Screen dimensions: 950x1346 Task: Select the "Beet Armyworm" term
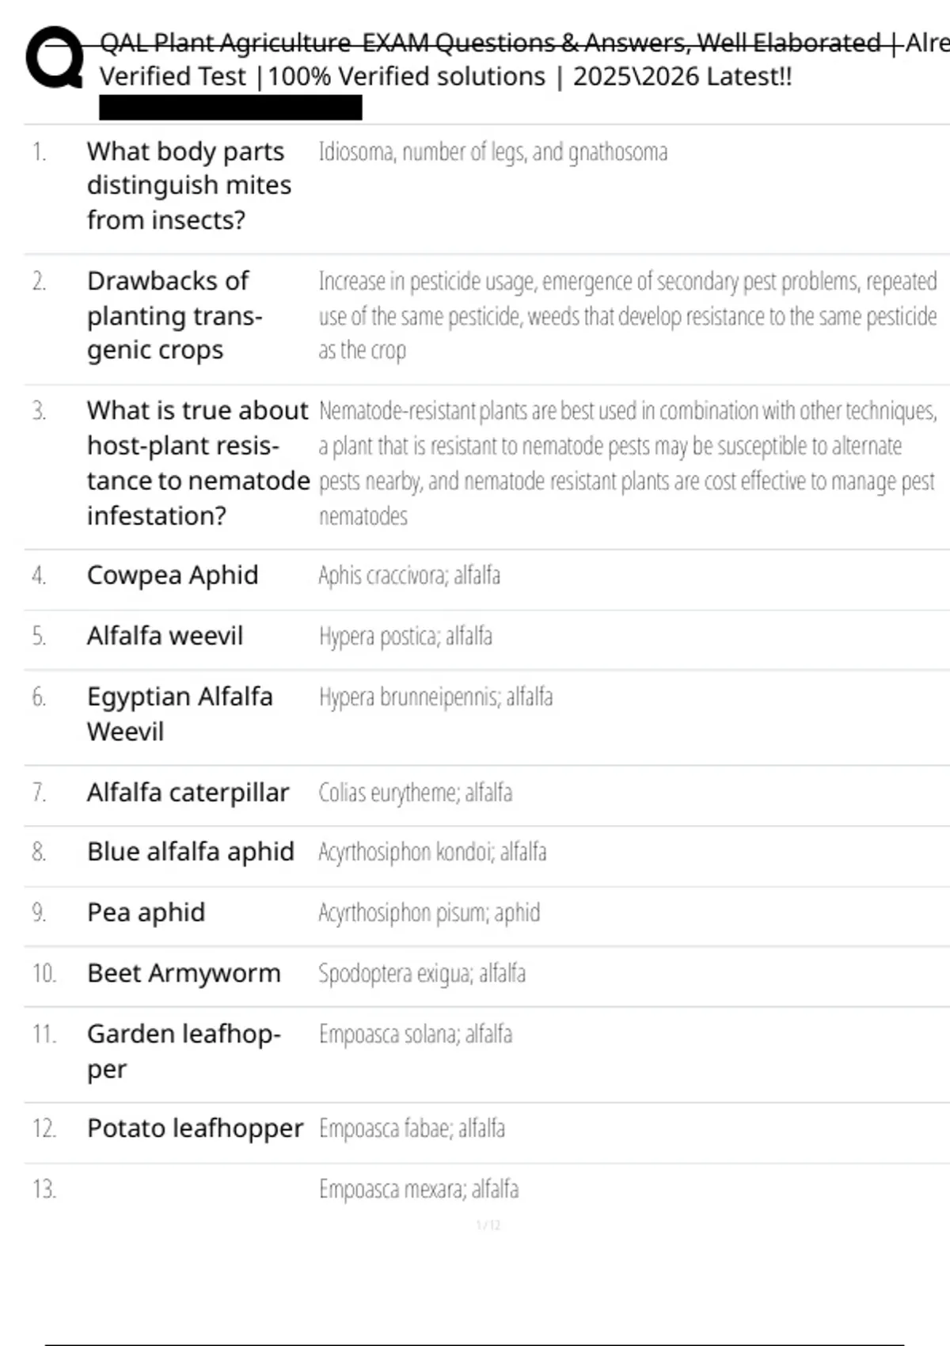pyautogui.click(x=184, y=973)
